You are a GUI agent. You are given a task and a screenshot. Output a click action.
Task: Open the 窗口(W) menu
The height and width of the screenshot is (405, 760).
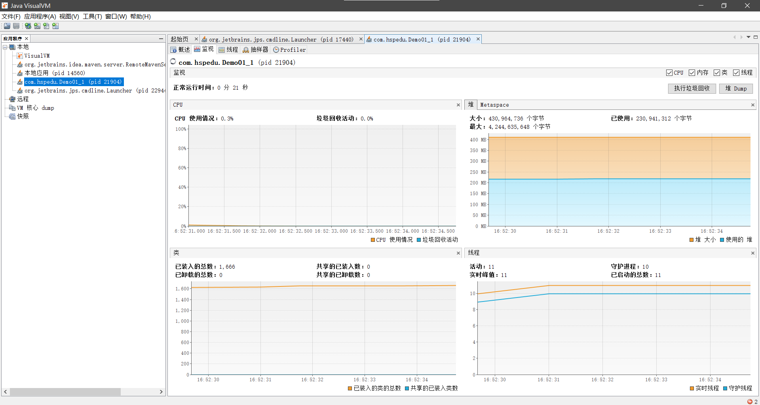point(116,17)
